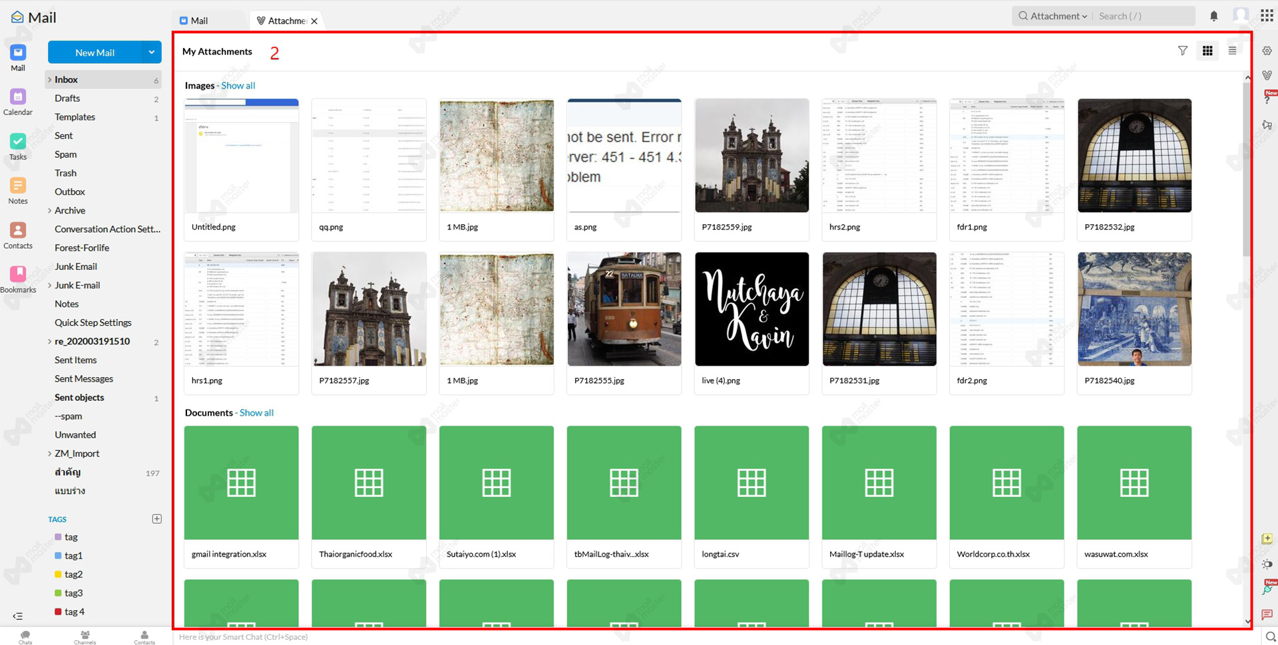
Task: Switch to the Attachments tab
Action: click(x=286, y=21)
